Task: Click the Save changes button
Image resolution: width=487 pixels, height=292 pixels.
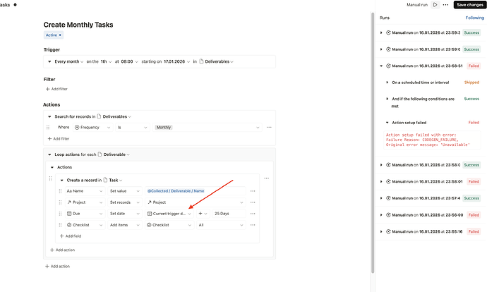Action: coord(469,5)
